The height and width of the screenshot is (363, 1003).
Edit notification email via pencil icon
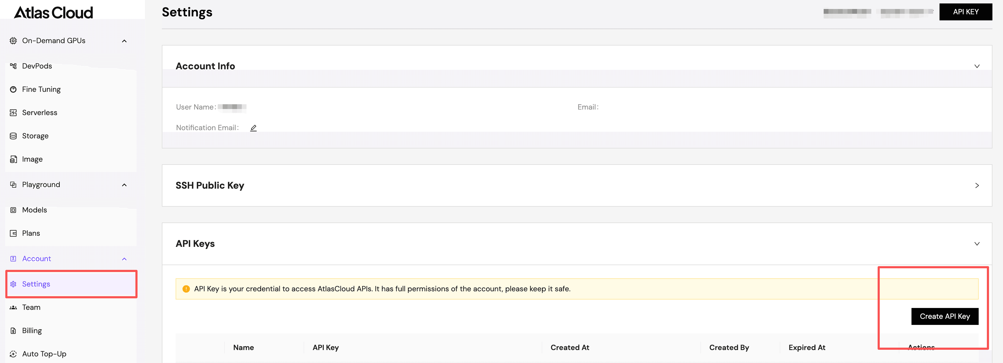tap(253, 128)
